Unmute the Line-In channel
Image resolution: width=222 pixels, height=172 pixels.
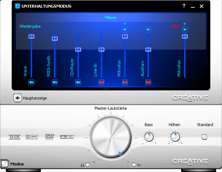pyautogui.click(x=102, y=82)
